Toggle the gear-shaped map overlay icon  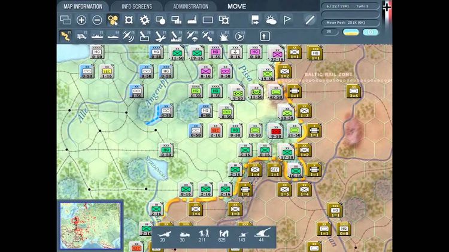145,20
